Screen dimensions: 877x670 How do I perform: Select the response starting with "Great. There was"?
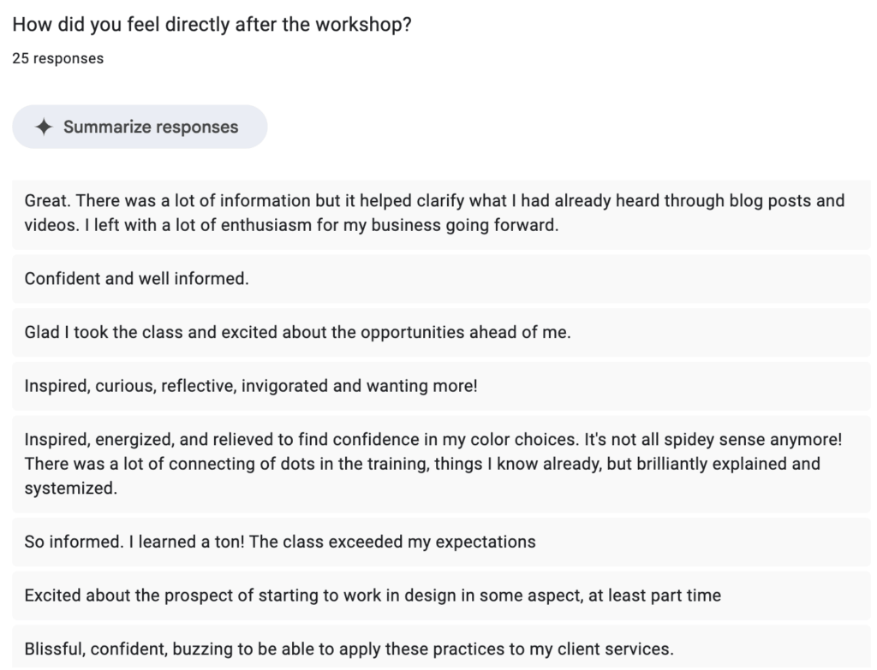pyautogui.click(x=434, y=214)
